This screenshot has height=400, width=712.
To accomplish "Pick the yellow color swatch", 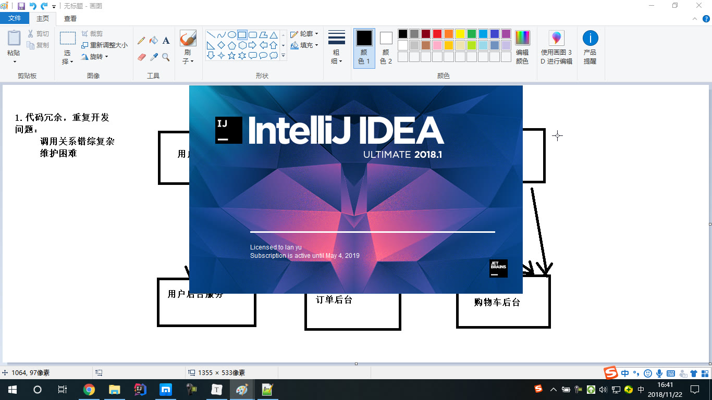I will tap(460, 34).
